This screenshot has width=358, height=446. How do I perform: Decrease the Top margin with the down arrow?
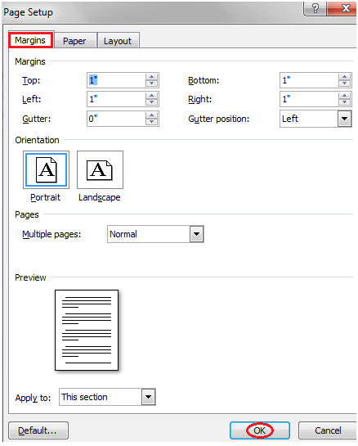pos(152,83)
